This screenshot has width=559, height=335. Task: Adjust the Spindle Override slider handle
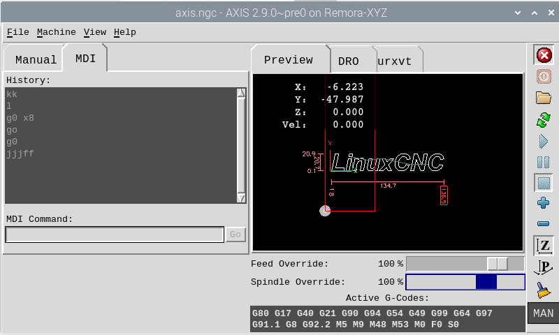(x=486, y=282)
